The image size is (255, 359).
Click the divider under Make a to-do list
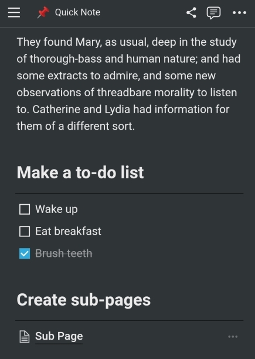tap(129, 193)
